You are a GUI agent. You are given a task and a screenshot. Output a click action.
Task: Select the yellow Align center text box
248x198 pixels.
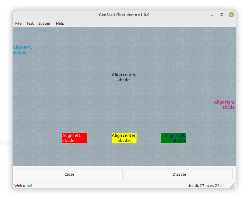pos(124,138)
